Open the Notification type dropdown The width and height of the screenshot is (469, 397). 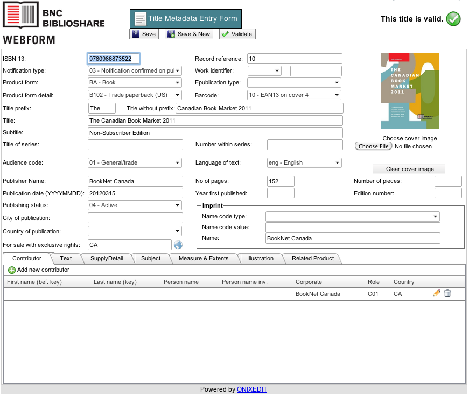coord(135,71)
